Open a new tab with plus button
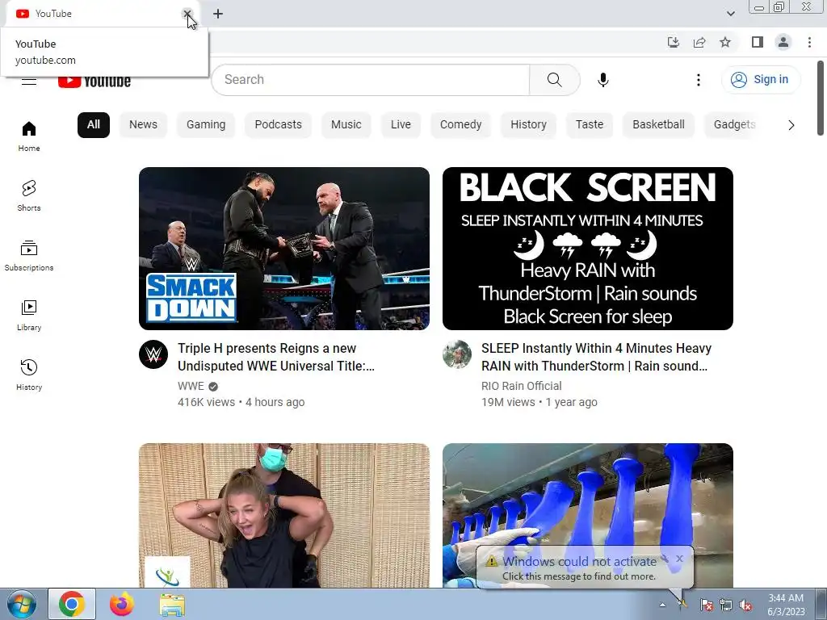The image size is (827, 620). 218,14
